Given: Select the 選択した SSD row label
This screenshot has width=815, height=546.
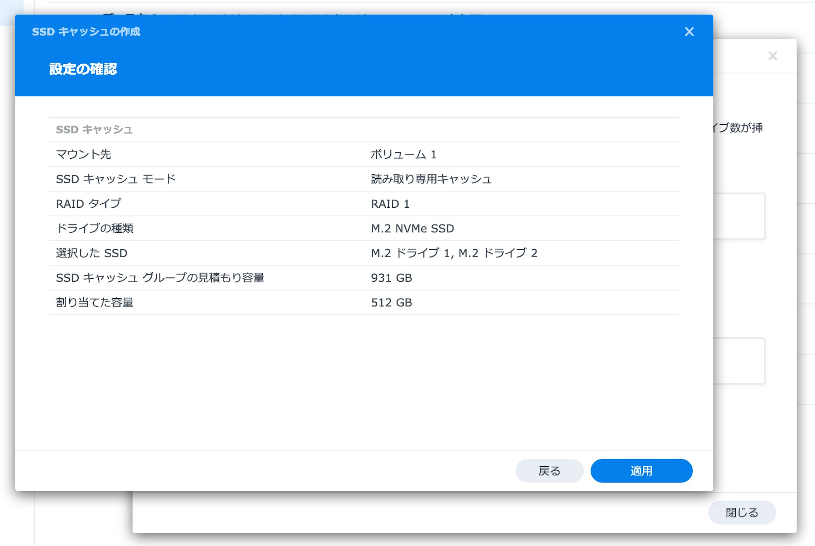Looking at the screenshot, I should [92, 253].
